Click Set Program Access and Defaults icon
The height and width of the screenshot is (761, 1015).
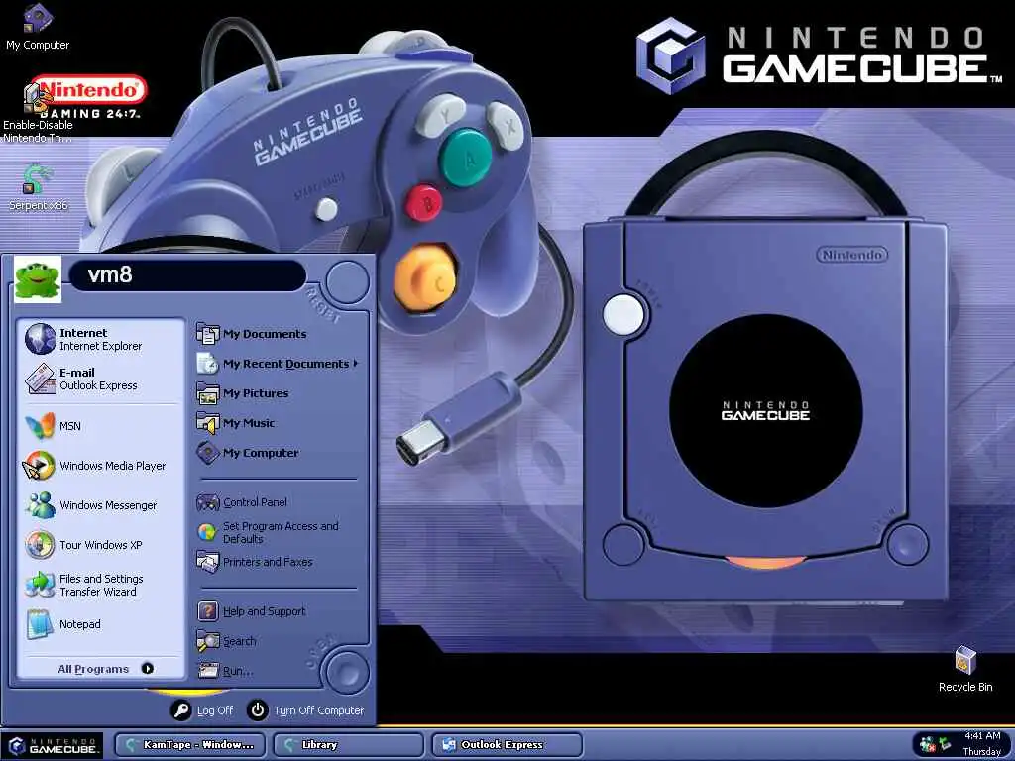pyautogui.click(x=207, y=532)
